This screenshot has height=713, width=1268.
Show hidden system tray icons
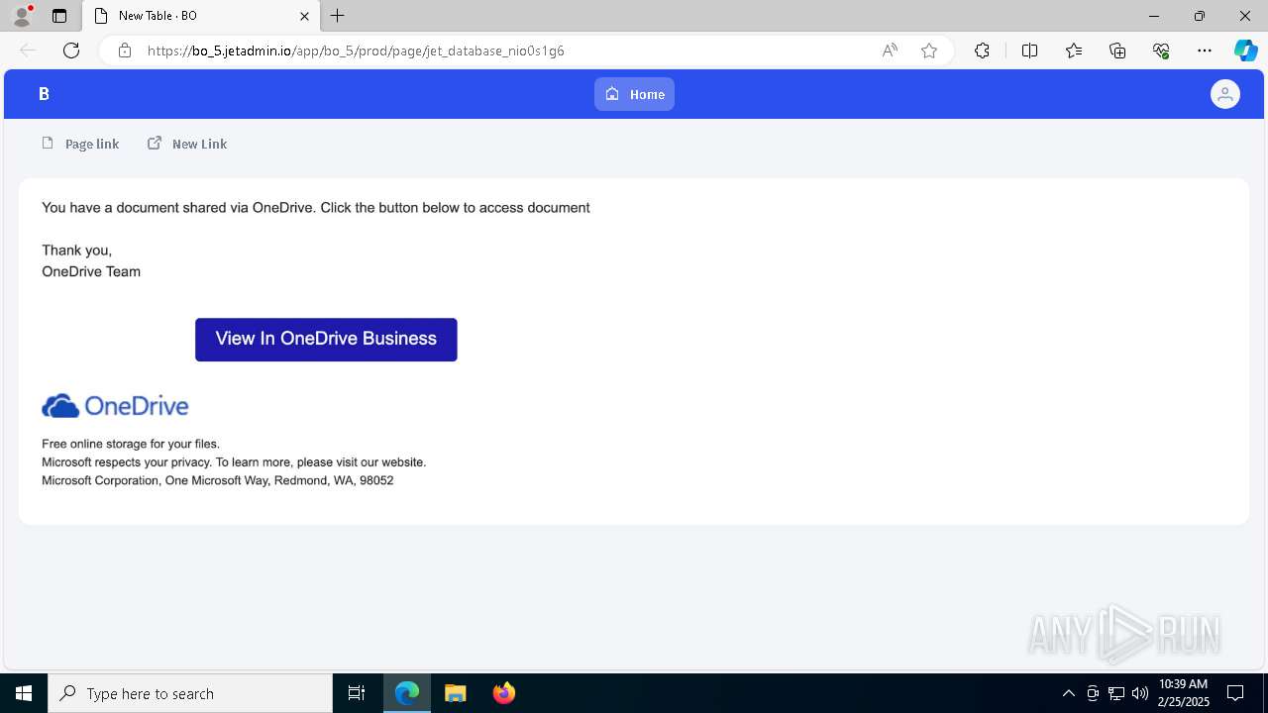[1068, 693]
